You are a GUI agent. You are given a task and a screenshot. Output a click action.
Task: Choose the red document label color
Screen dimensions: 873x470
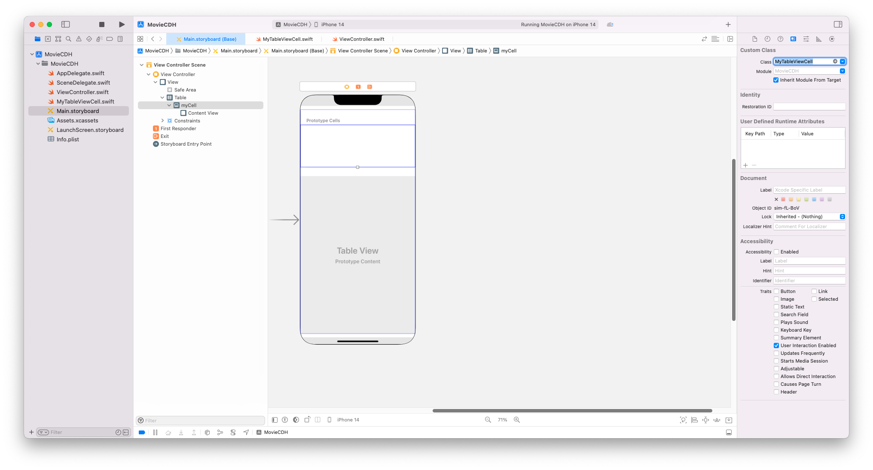coord(783,199)
